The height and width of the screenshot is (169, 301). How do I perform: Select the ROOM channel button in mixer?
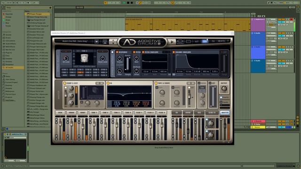[x=188, y=113]
